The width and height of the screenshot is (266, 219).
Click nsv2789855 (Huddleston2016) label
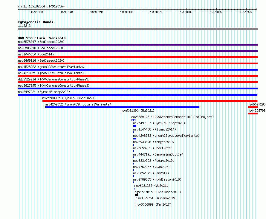(157, 179)
